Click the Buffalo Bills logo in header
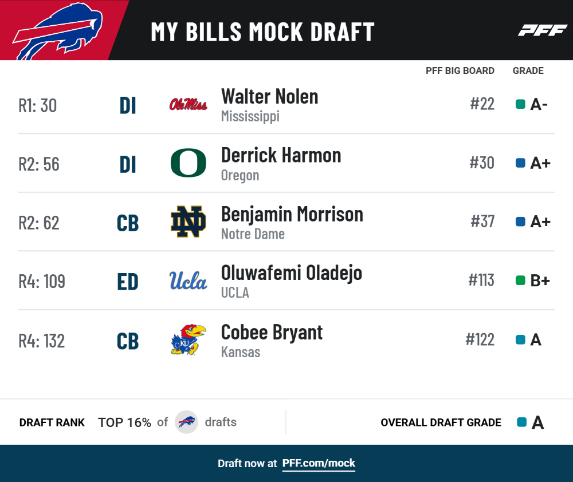The image size is (573, 482). click(x=58, y=31)
